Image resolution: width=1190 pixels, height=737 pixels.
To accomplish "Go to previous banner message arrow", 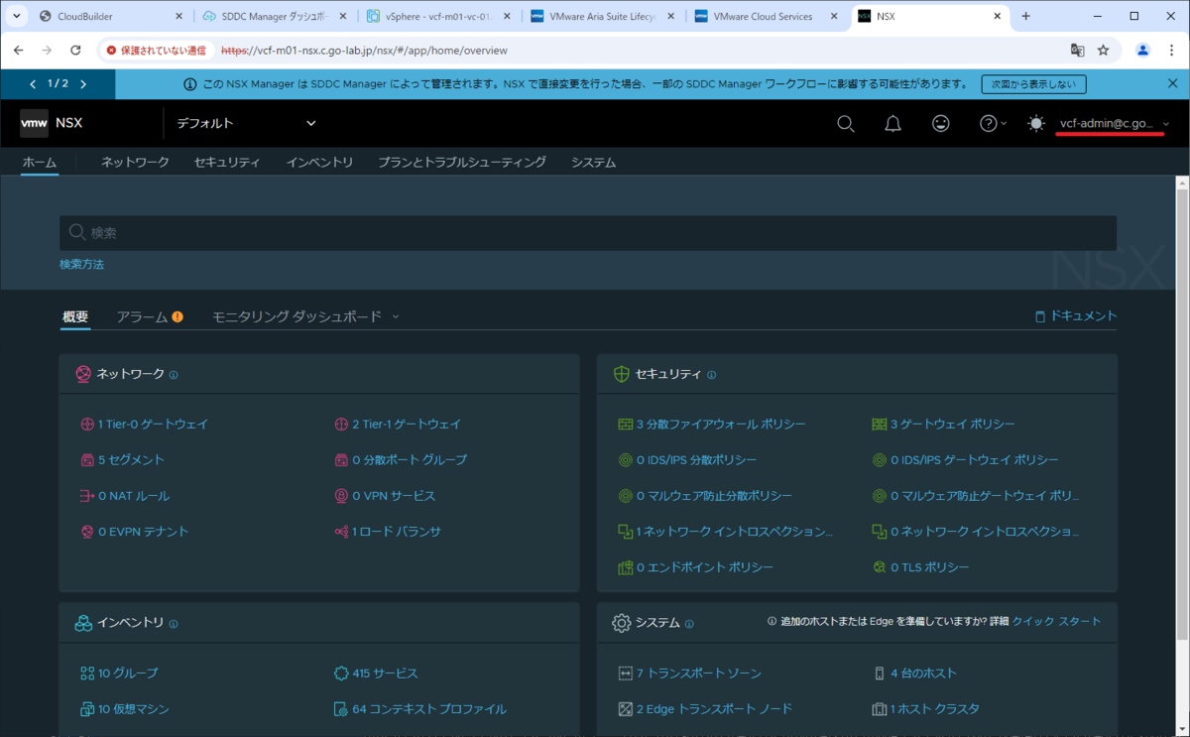I will coord(33,84).
